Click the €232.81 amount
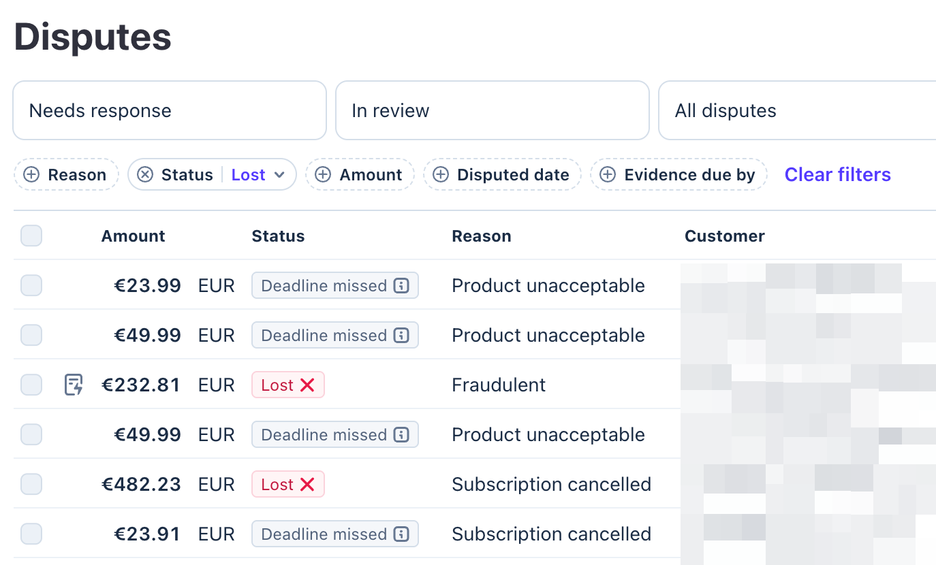Image resolution: width=936 pixels, height=565 pixels. [x=141, y=385]
